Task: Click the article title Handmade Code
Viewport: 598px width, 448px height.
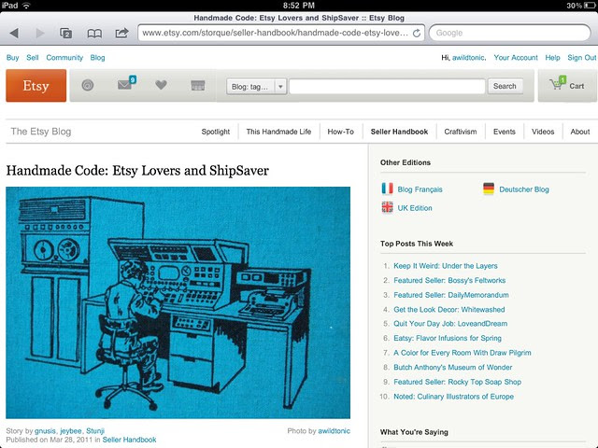Action: pyautogui.click(x=137, y=170)
